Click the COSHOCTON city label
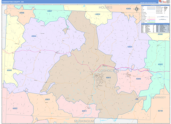 point(108,71)
